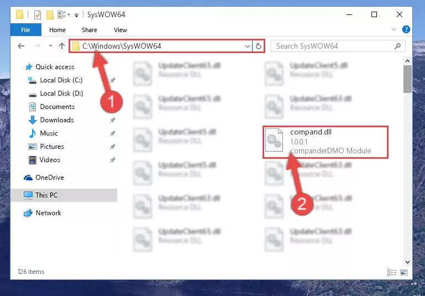Click the pin icon beside Videos
Viewport: 425px width, 296px height.
pos(113,160)
